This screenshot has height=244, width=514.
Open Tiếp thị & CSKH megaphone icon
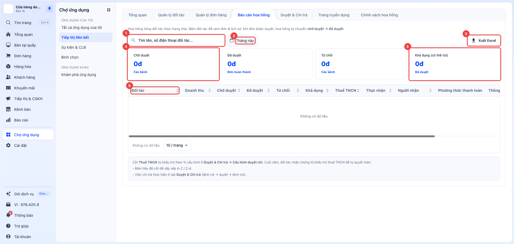click(8, 99)
